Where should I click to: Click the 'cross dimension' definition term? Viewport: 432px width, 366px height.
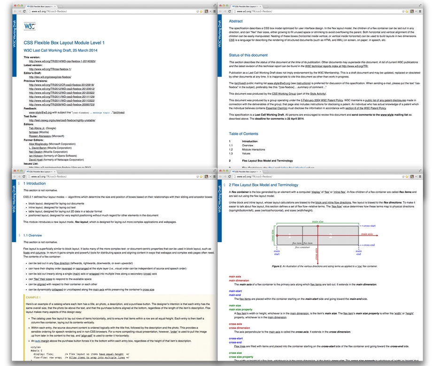[239, 328]
